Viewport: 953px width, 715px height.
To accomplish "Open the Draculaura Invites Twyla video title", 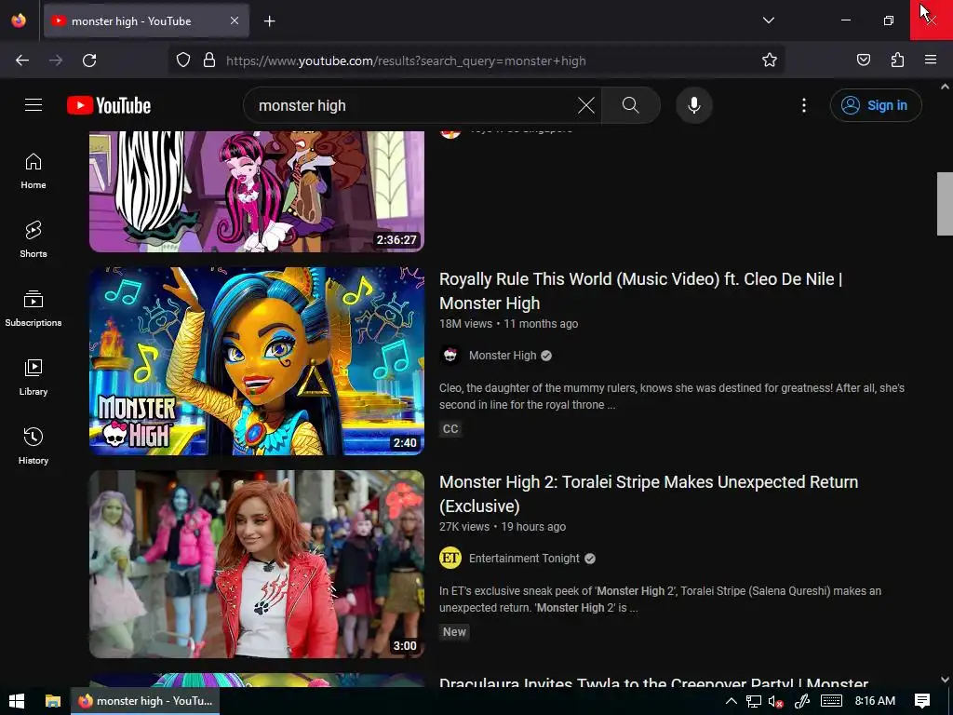I will point(653,682).
